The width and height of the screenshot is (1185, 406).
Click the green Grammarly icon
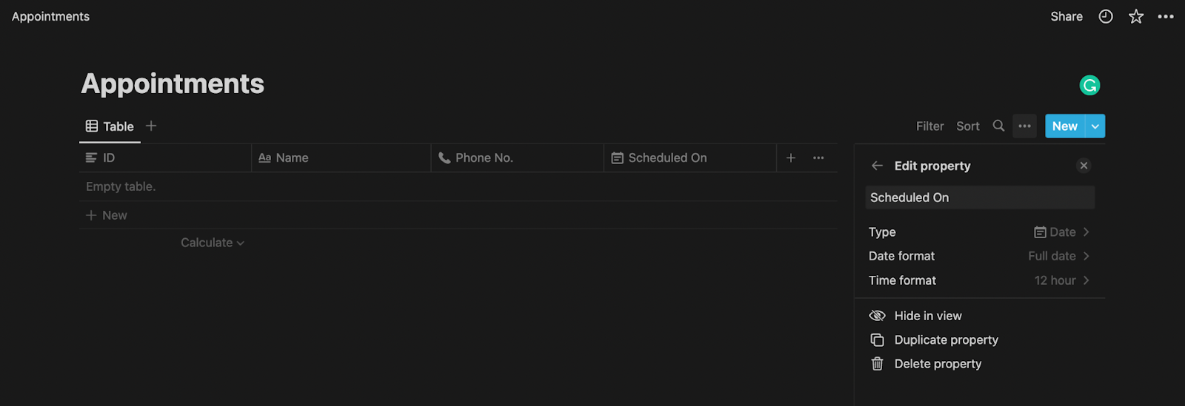[1089, 86]
